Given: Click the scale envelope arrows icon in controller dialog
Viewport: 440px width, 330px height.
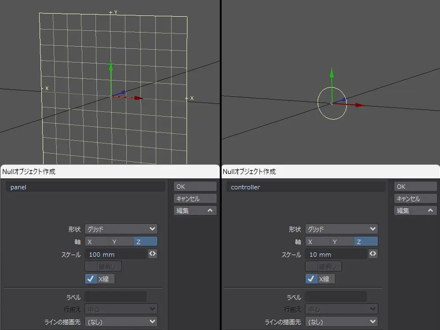Looking at the screenshot, I should pyautogui.click(x=373, y=254).
